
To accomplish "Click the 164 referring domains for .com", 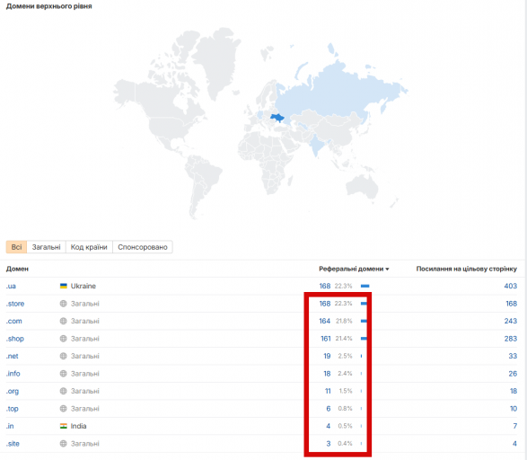I will click(x=325, y=321).
